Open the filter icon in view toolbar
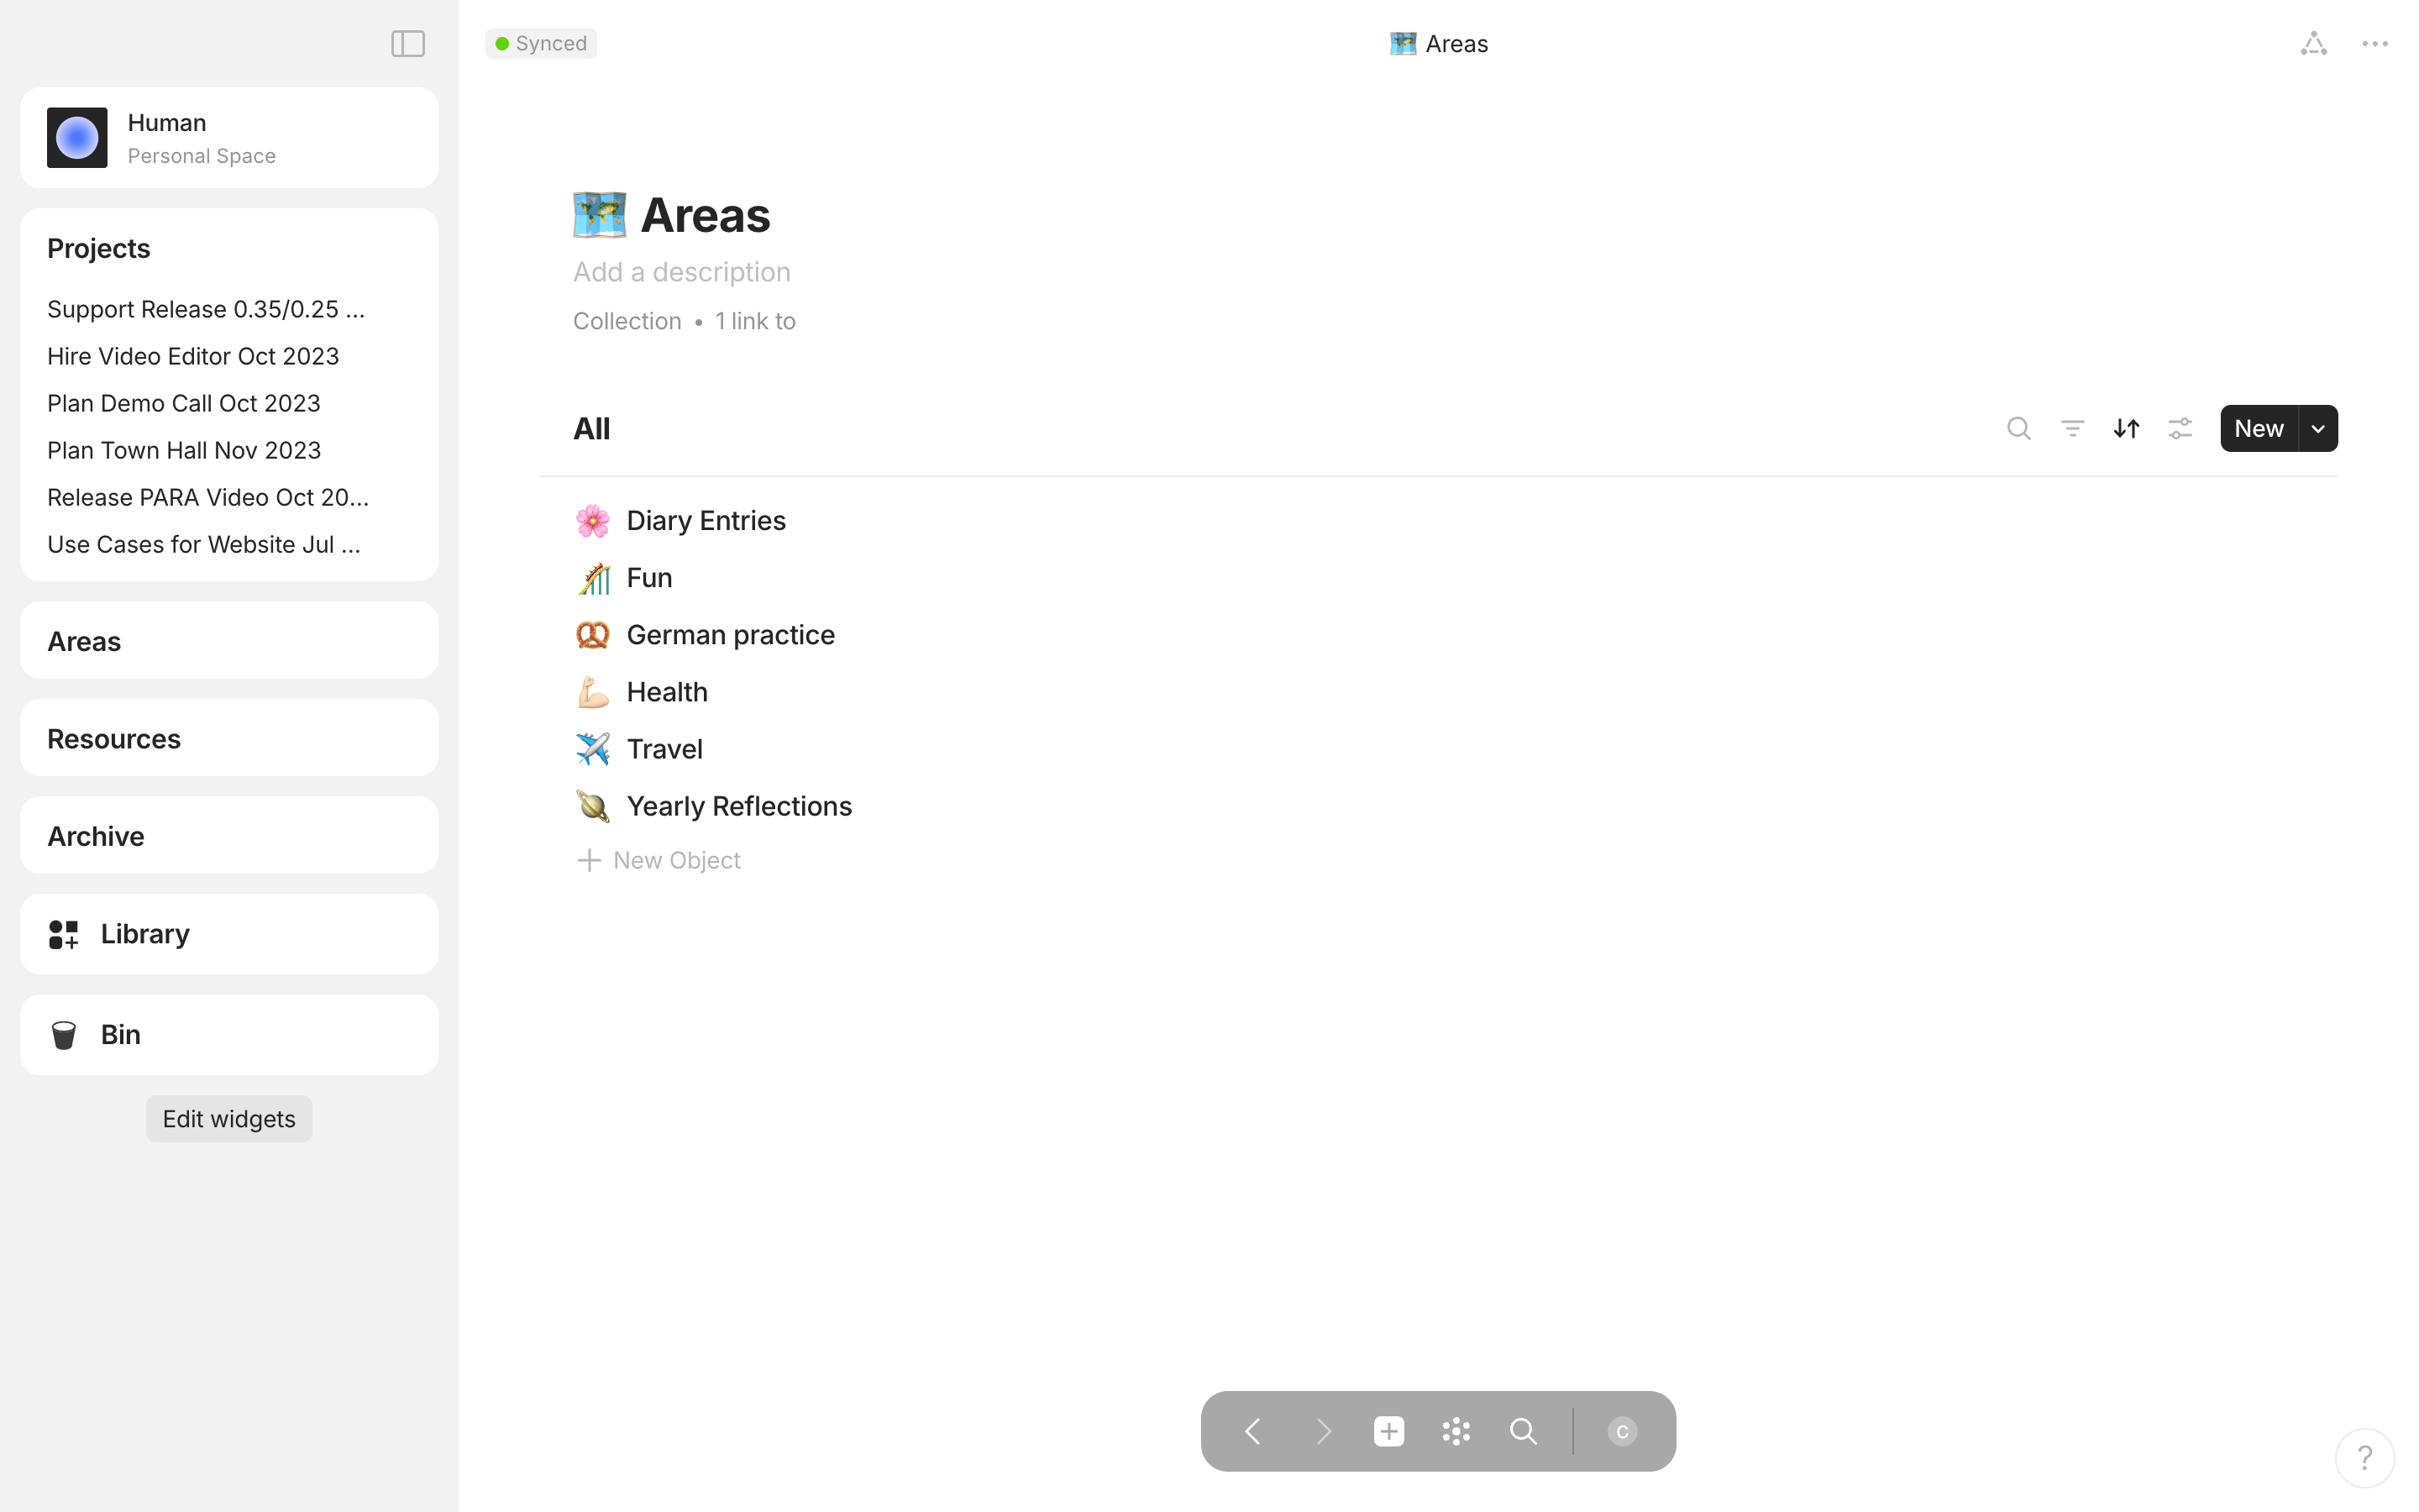Image resolution: width=2419 pixels, height=1512 pixels. click(2072, 429)
